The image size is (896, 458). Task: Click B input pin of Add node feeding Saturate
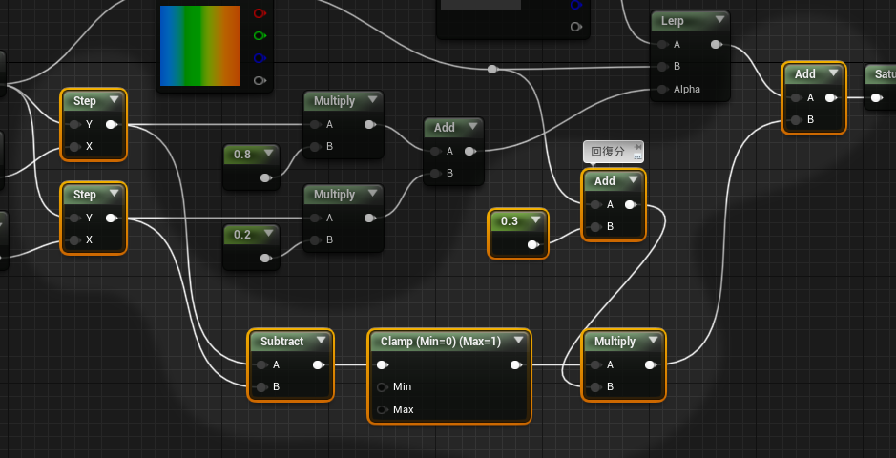[x=796, y=120]
